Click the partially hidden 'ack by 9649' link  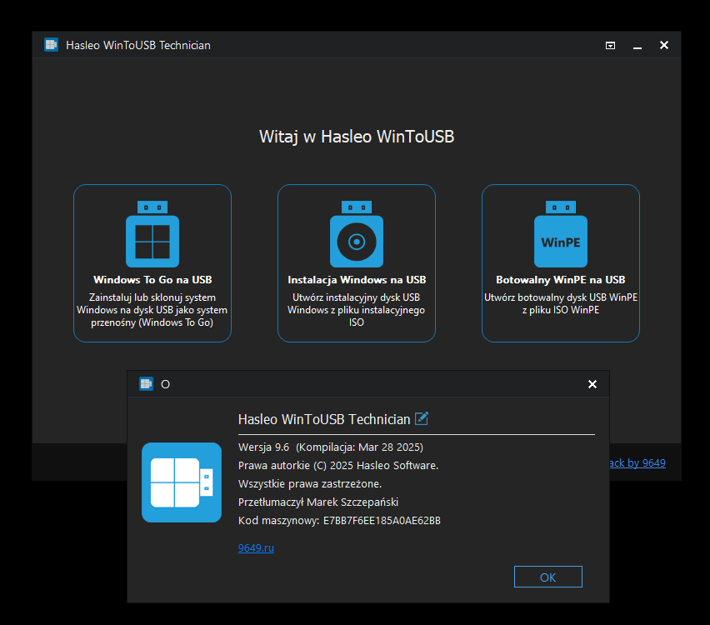click(637, 462)
